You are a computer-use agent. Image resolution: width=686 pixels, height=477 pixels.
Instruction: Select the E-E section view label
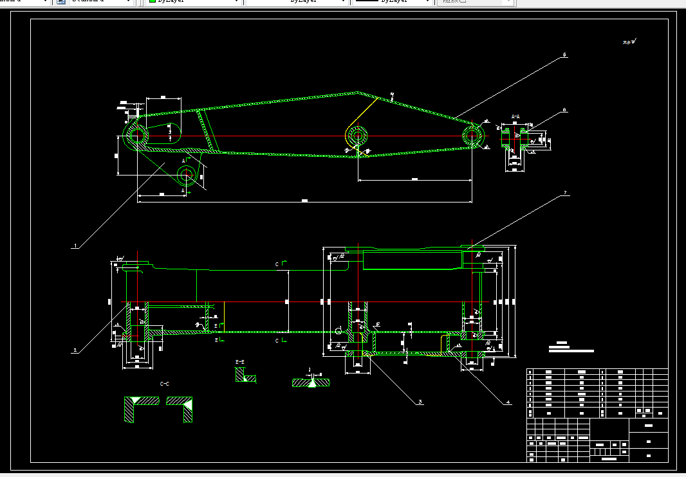click(240, 362)
